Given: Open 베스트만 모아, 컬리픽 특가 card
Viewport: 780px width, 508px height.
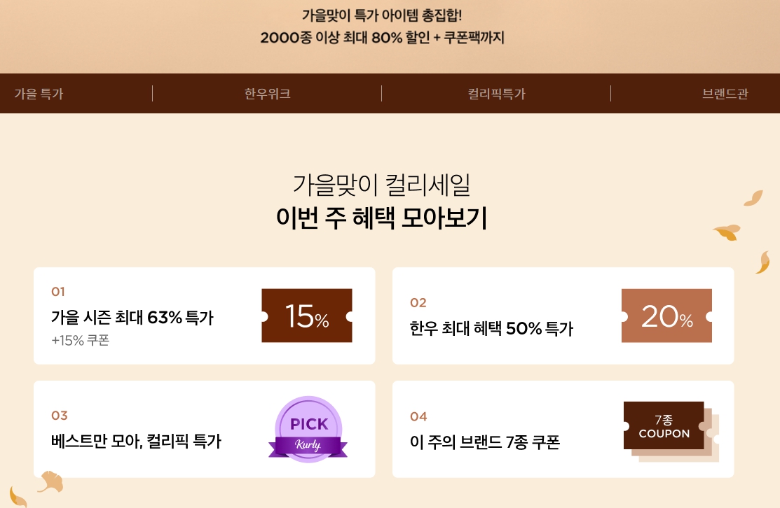Looking at the screenshot, I should (136, 441).
